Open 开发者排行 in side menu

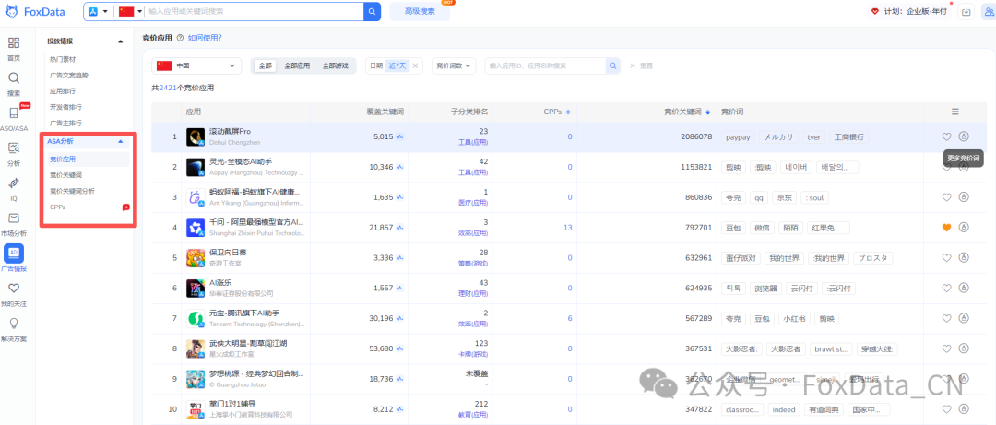[x=65, y=107]
